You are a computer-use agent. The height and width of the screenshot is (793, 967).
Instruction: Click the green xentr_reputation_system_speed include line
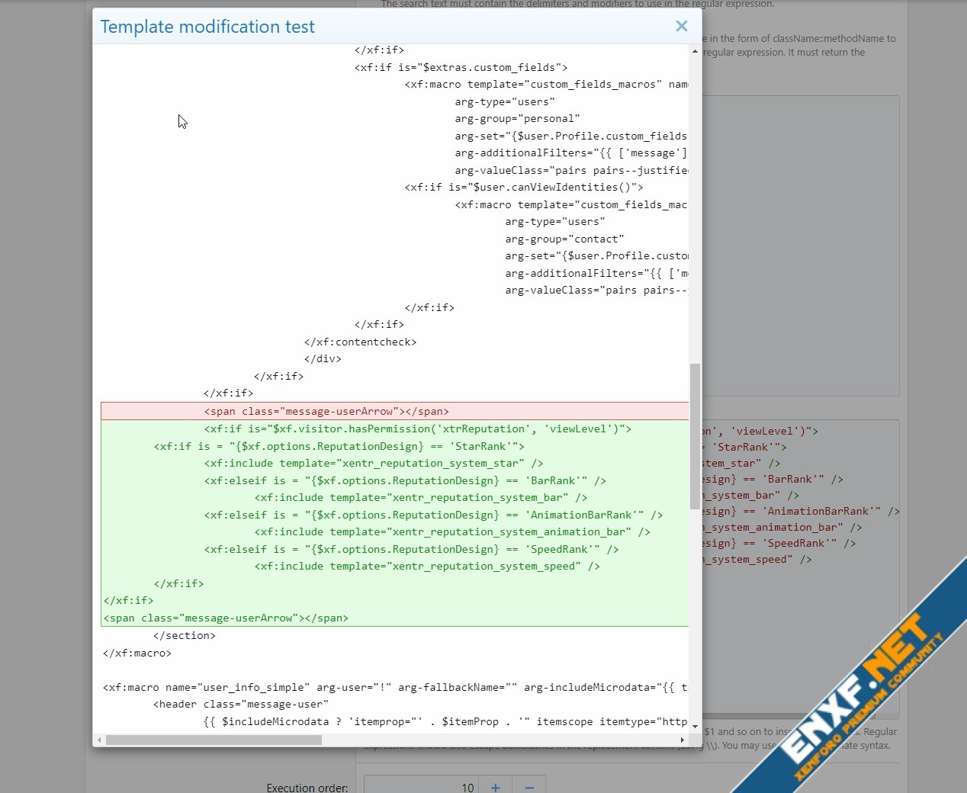[x=426, y=566]
